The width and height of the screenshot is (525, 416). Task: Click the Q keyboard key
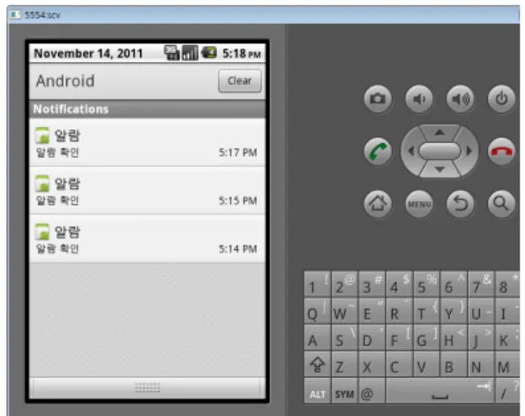(317, 311)
